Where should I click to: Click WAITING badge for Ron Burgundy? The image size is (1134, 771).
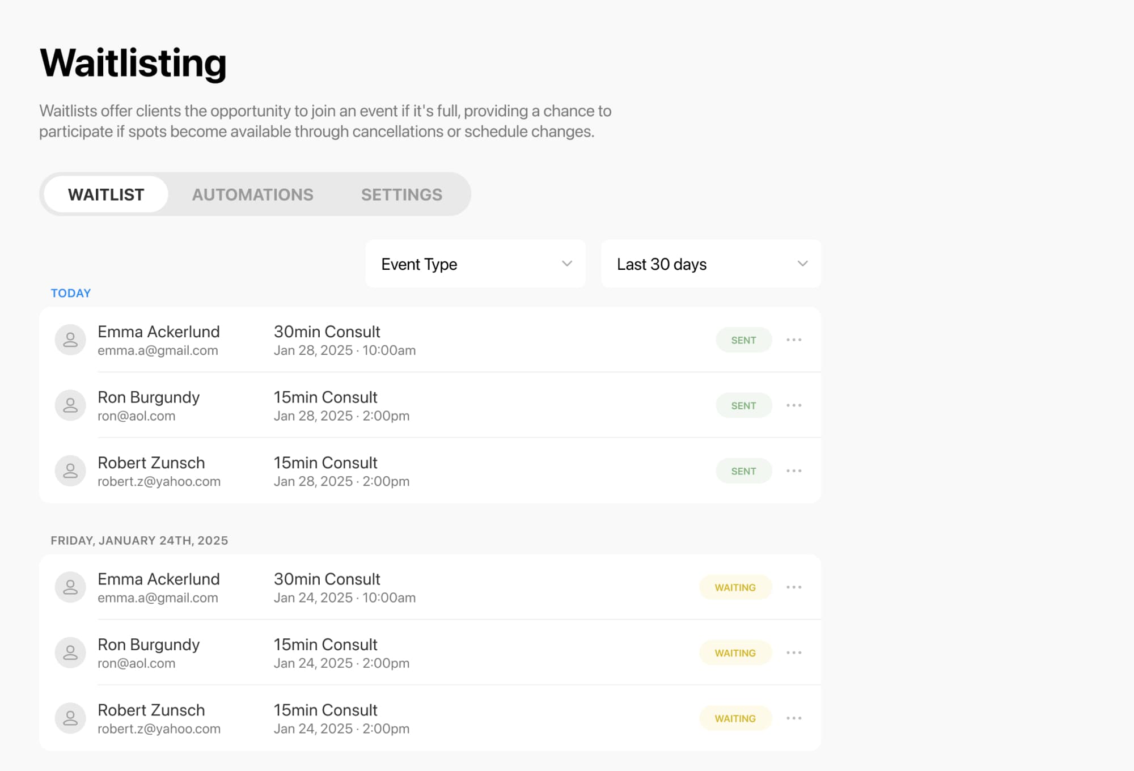point(735,653)
